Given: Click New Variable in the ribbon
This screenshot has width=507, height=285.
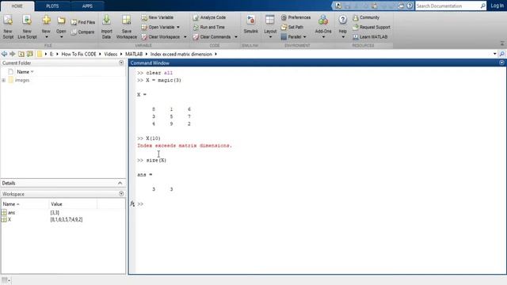Looking at the screenshot, I should (x=158, y=17).
